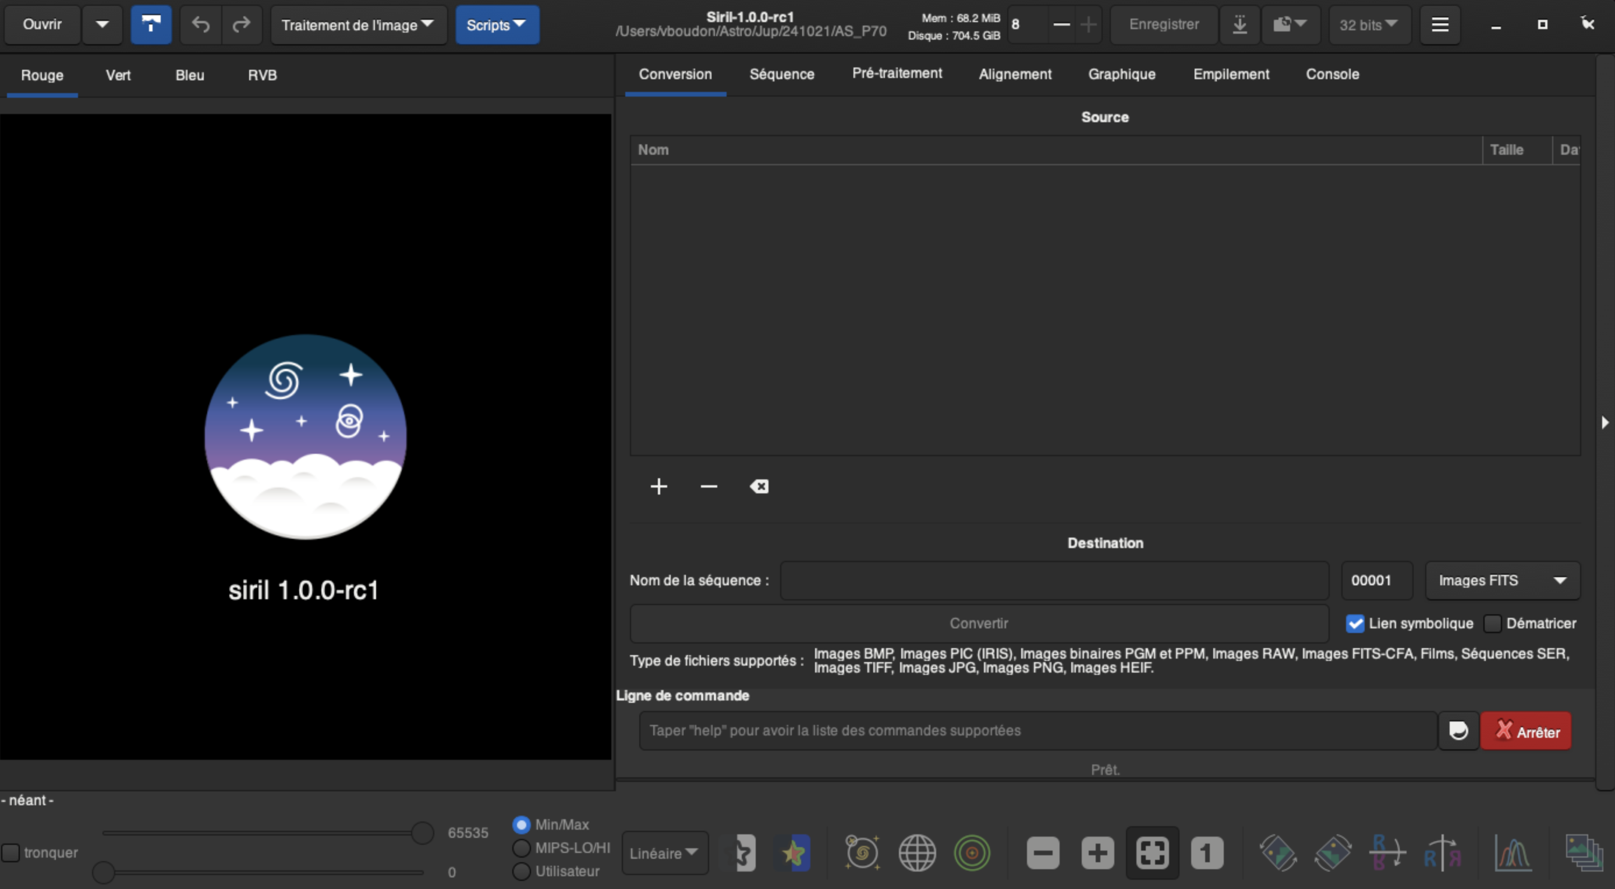
Task: Open the Images FITS format dropdown
Action: pyautogui.click(x=1502, y=580)
